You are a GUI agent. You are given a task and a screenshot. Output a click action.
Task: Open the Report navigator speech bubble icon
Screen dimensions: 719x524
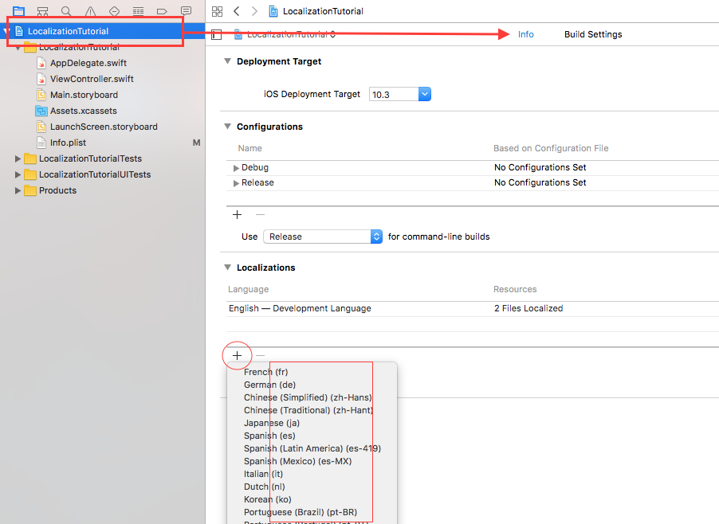point(187,11)
